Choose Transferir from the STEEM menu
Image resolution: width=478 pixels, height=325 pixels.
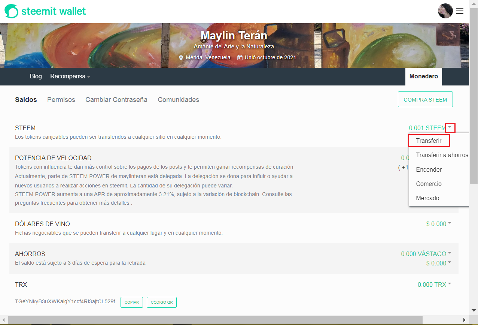point(429,141)
